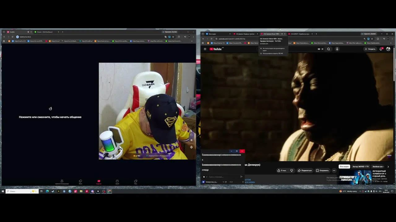Viewport: 396px width, 222px height.
Task: Open extensions menu in YouTube browser window
Action: pos(378,39)
